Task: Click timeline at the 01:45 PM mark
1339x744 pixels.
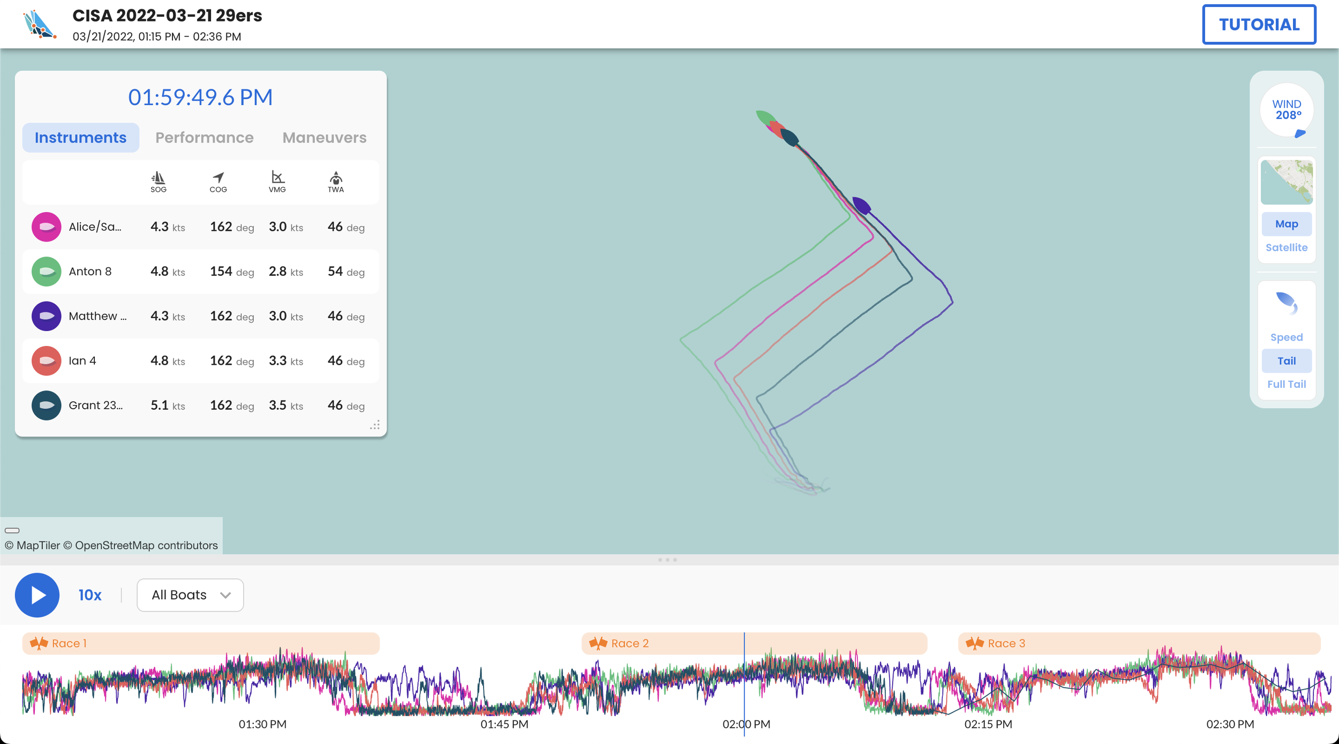Action: click(x=504, y=724)
